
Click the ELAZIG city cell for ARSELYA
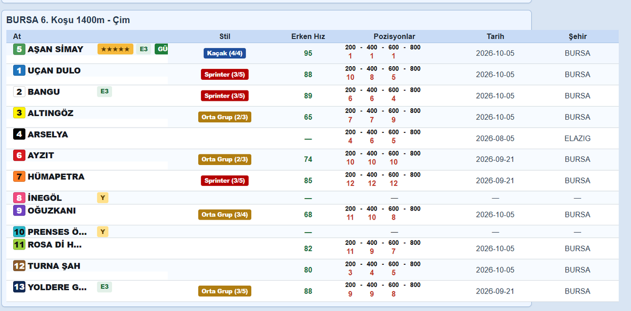click(x=577, y=138)
